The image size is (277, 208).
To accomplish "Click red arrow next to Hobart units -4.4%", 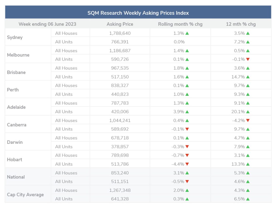I will click(x=187, y=164).
